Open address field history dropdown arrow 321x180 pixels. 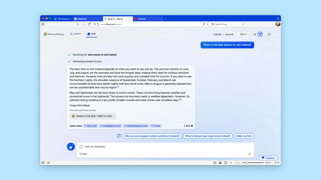tap(208, 24)
